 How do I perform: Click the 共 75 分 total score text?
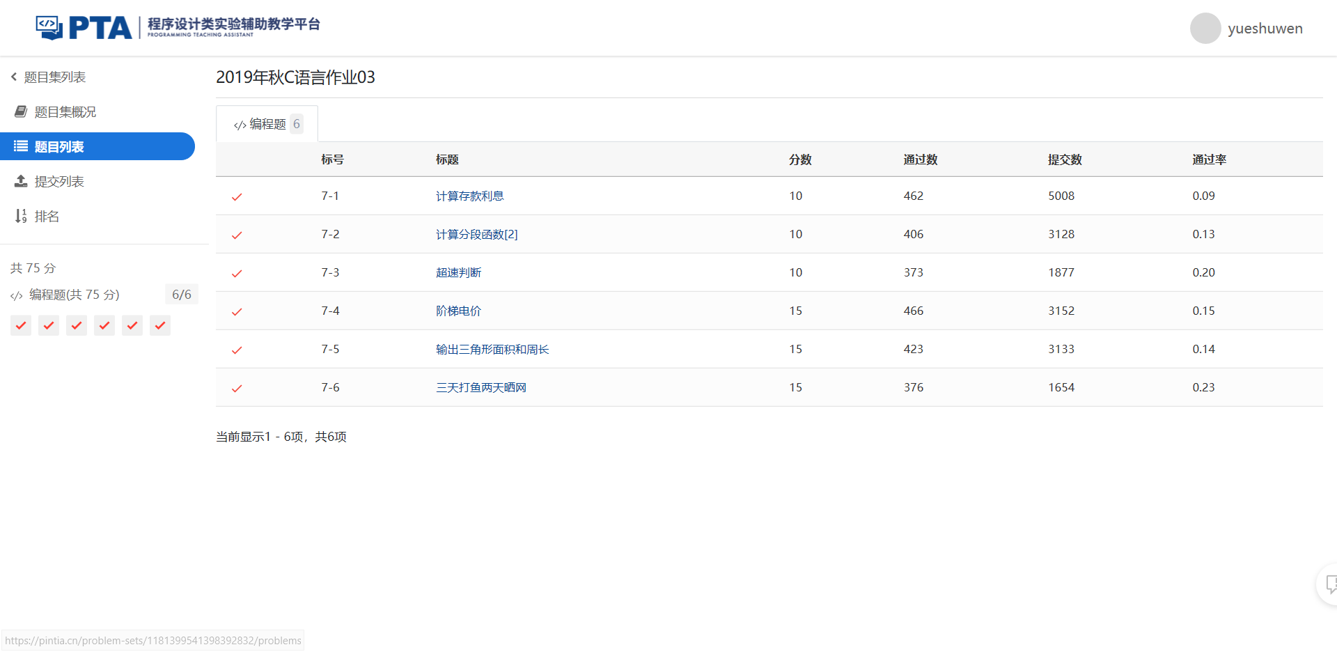[x=33, y=268]
